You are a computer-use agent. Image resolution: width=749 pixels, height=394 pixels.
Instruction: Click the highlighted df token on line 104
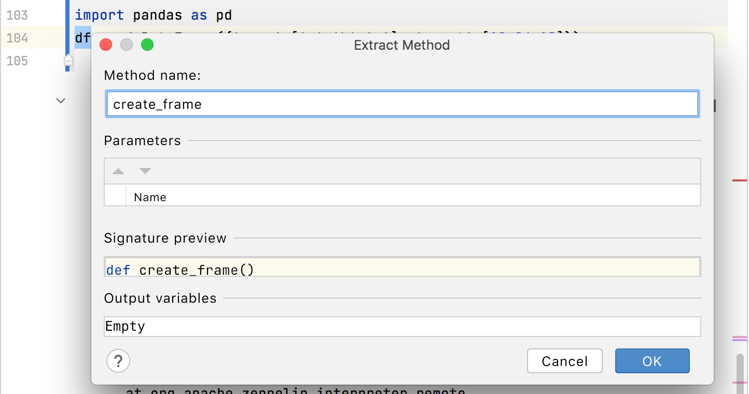click(82, 38)
